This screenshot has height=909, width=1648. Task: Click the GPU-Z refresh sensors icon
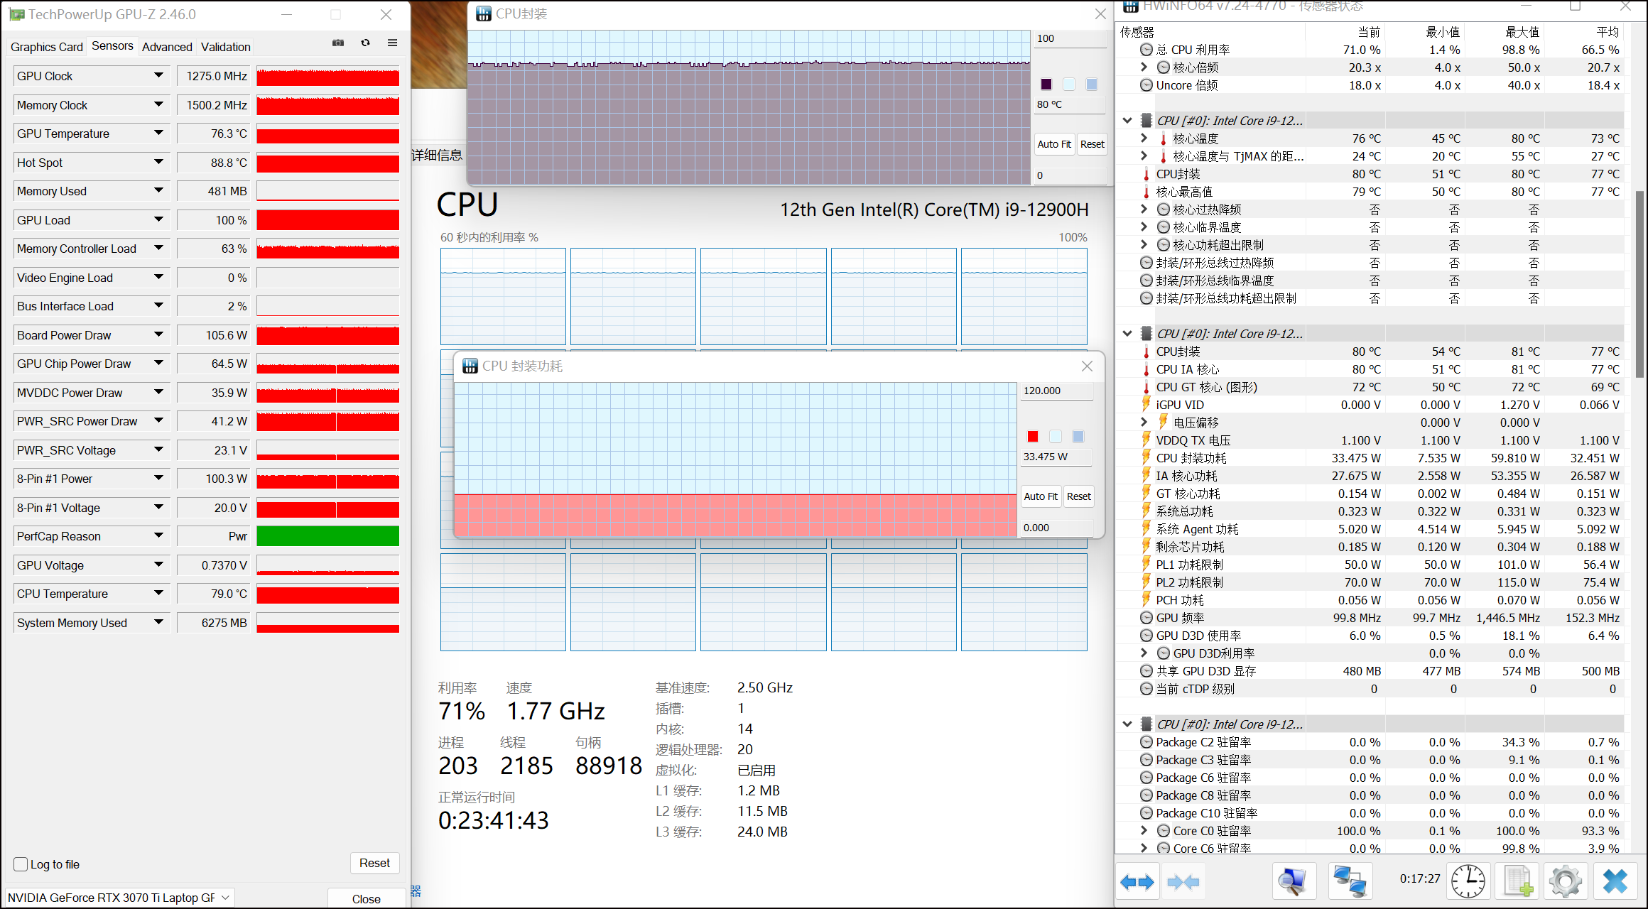(365, 43)
